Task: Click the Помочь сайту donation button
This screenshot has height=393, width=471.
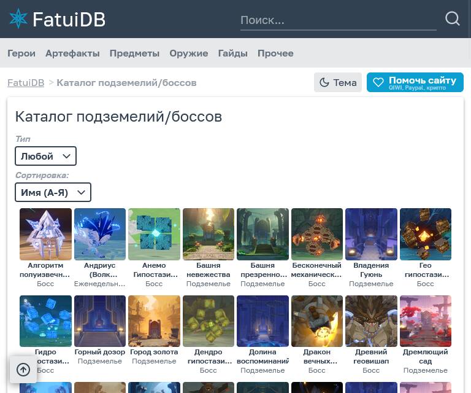Action: point(415,82)
